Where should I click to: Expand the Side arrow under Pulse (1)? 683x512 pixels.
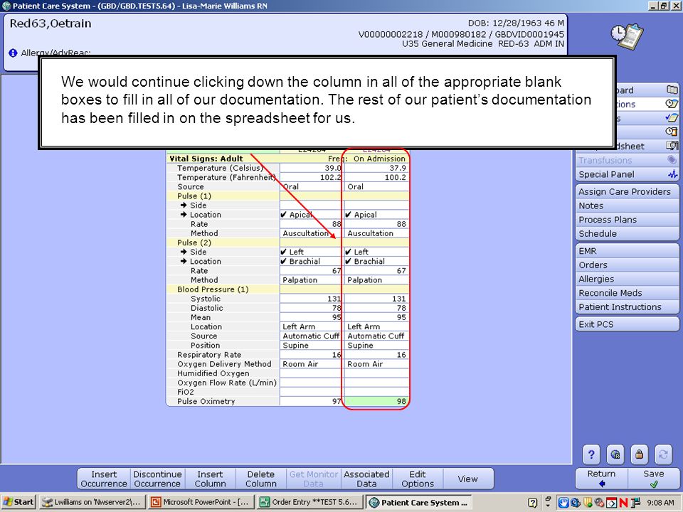click(x=184, y=205)
